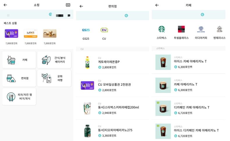Tap the 투썸플레이스 label
Screen dimensions: 230x141
click(x=181, y=38)
